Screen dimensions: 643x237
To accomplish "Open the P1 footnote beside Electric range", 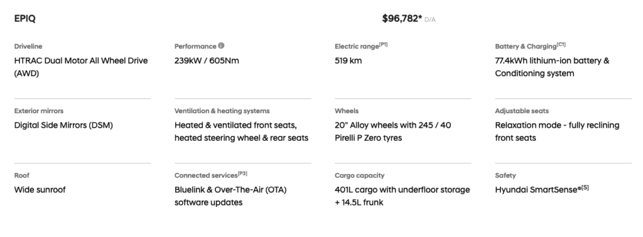I will 383,45.
